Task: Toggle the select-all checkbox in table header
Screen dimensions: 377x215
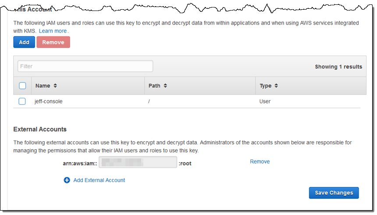Action: [x=22, y=86]
